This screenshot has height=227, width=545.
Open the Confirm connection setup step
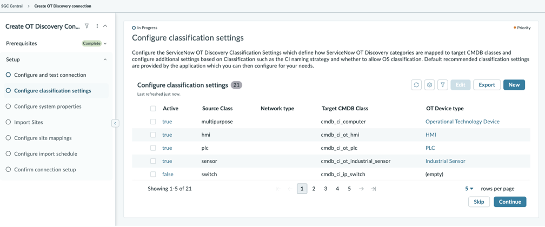tap(45, 170)
